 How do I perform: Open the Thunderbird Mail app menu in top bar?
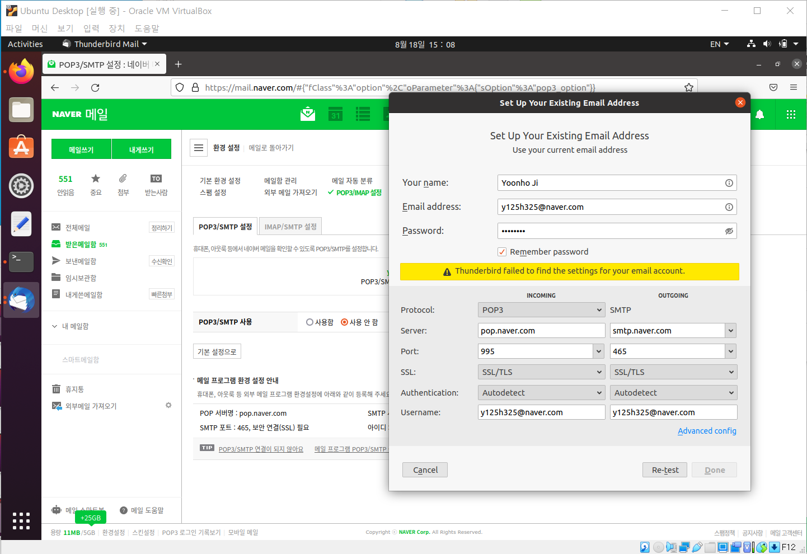[x=105, y=44]
